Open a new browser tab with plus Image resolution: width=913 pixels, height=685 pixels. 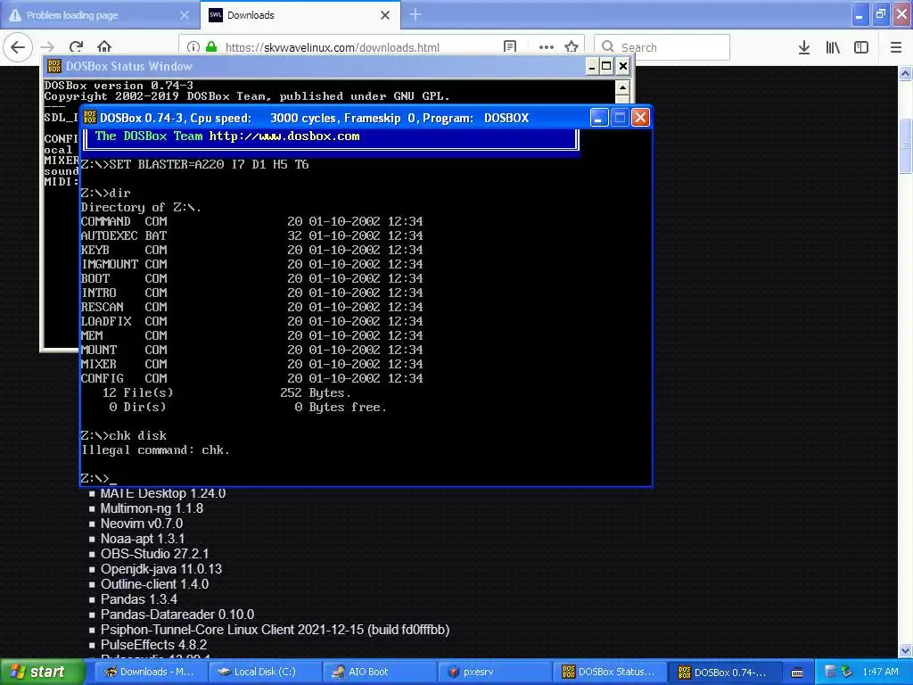click(415, 14)
